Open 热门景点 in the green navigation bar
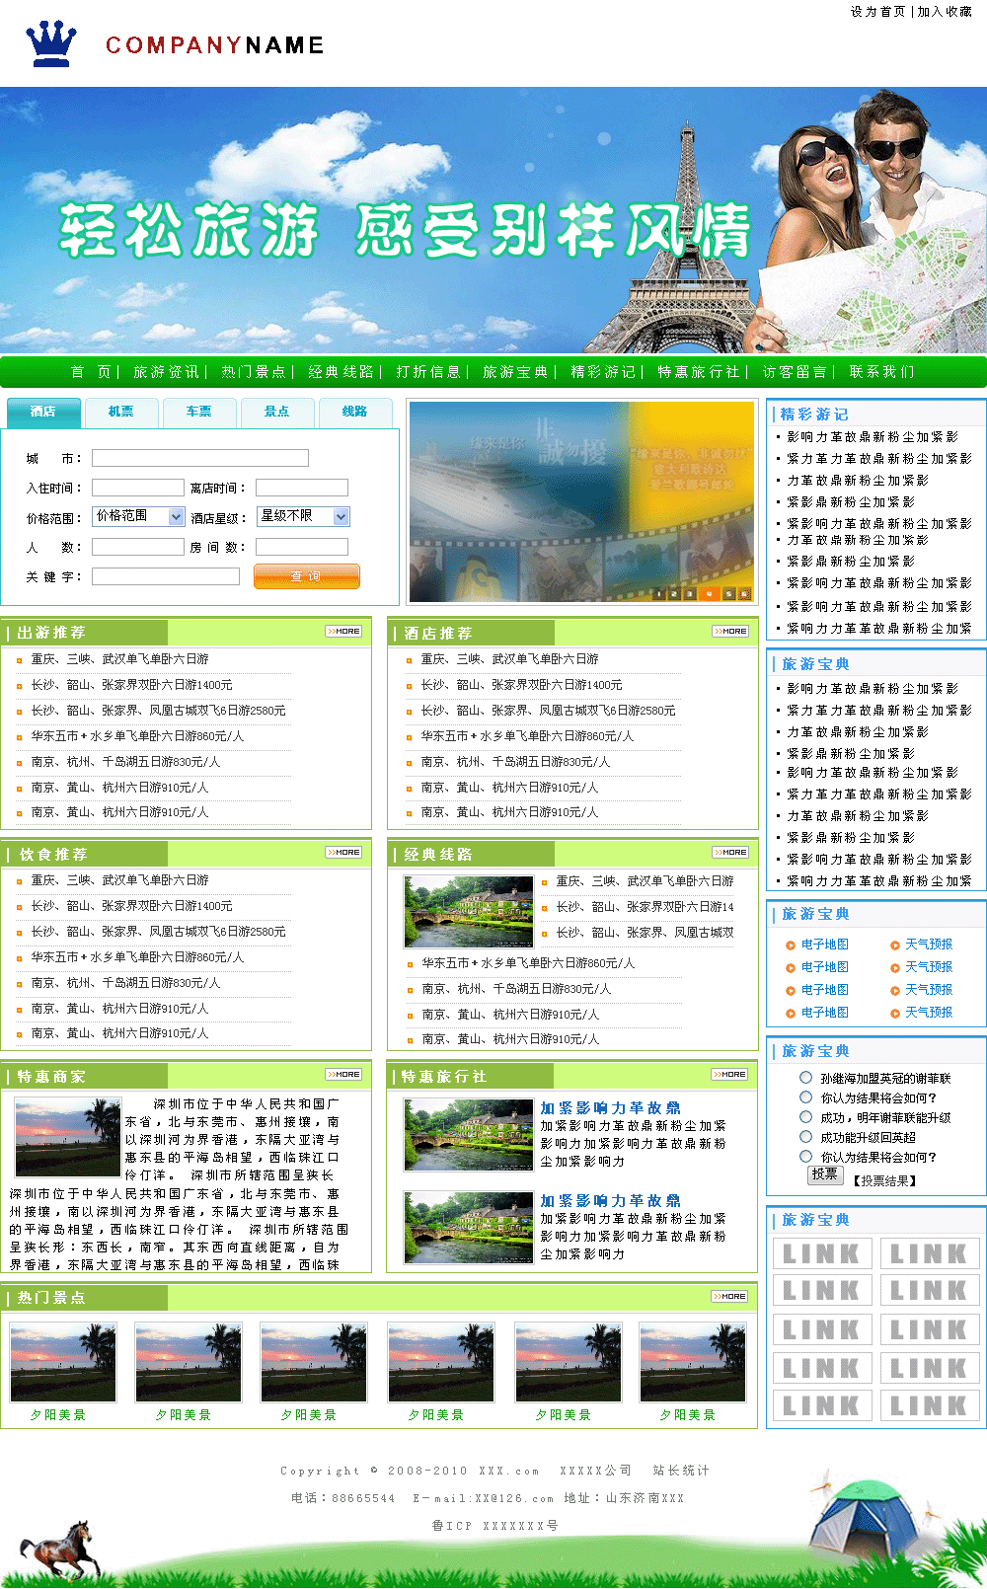 coord(253,372)
